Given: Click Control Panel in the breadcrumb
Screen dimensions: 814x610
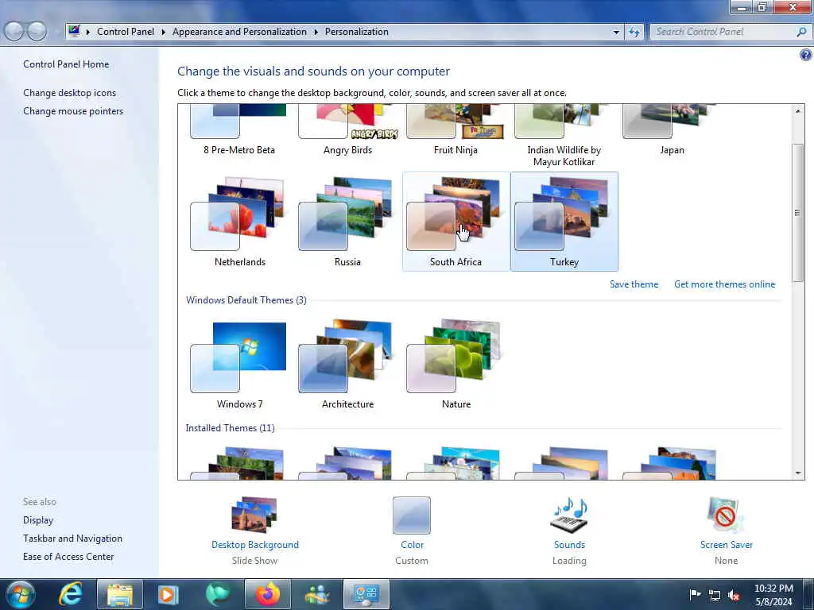Looking at the screenshot, I should 125,32.
